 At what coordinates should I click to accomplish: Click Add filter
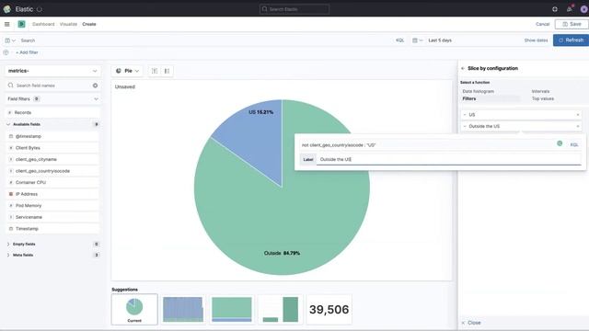27,52
